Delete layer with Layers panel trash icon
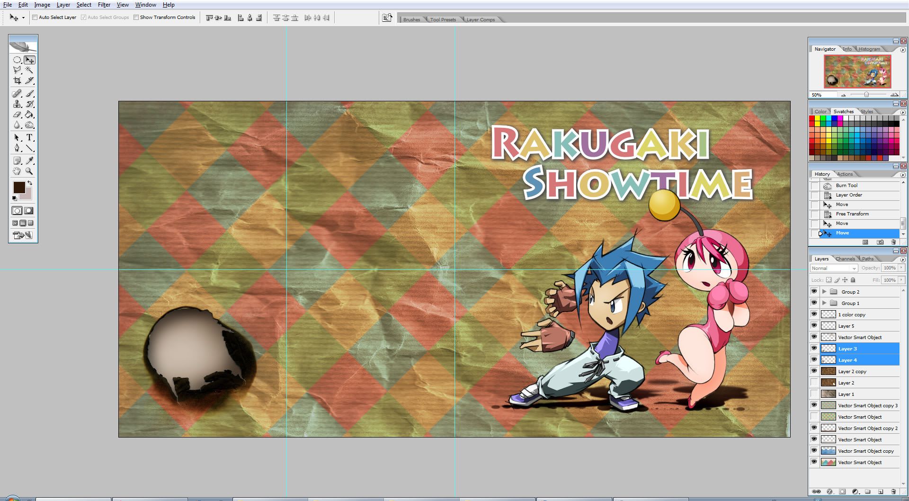The image size is (909, 501). click(893, 492)
